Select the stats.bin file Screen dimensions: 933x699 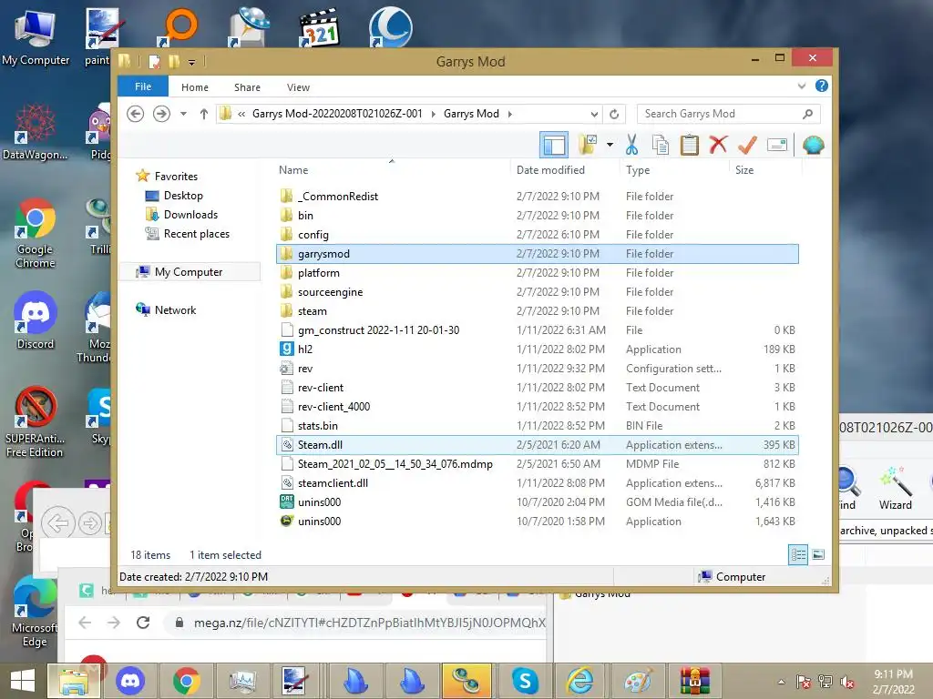(538, 426)
